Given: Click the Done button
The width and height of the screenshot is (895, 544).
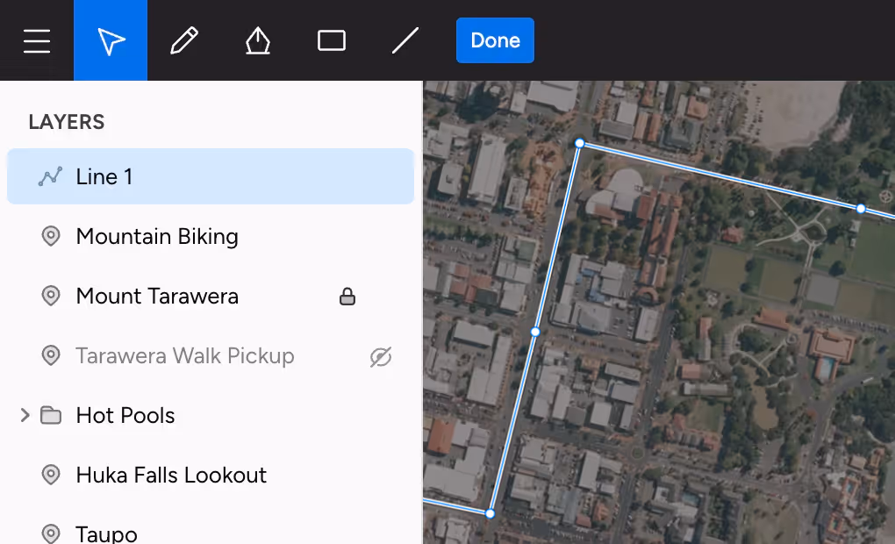Looking at the screenshot, I should coord(495,40).
